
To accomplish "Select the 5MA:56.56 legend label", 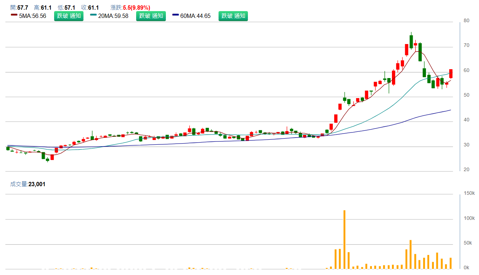I will 33,16.
